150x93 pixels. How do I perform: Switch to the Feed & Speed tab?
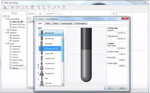point(67,23)
